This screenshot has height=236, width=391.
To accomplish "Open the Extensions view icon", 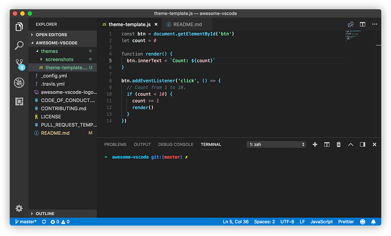I will [x=19, y=101].
